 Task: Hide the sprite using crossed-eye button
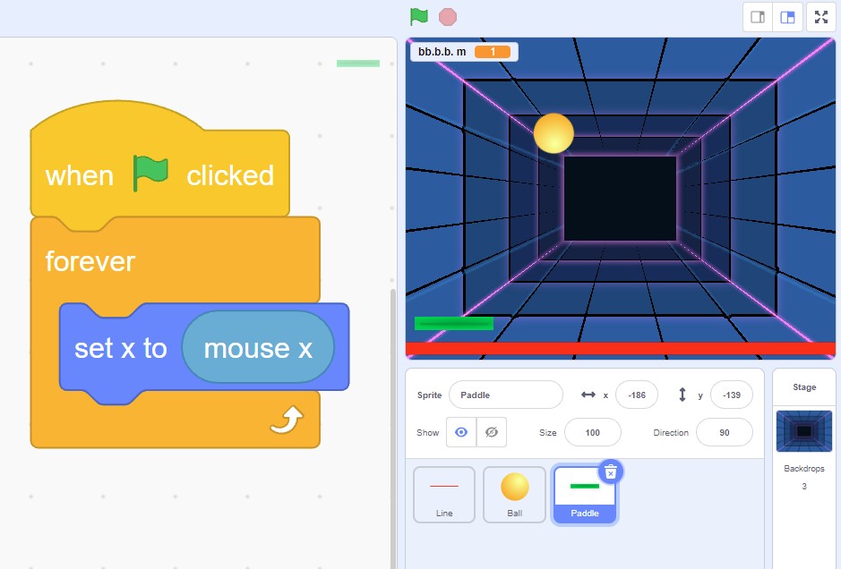[x=492, y=432]
